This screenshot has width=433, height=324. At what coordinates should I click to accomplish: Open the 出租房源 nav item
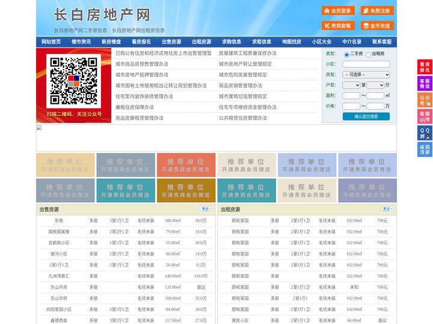tap(201, 42)
